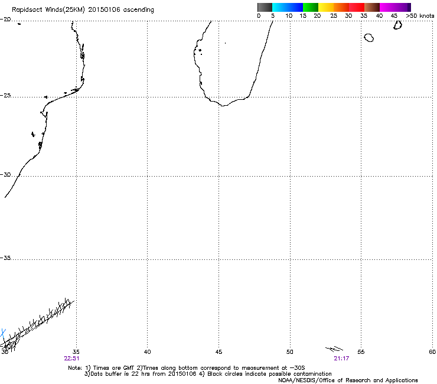Click the latitude label '-25'

click(5, 95)
